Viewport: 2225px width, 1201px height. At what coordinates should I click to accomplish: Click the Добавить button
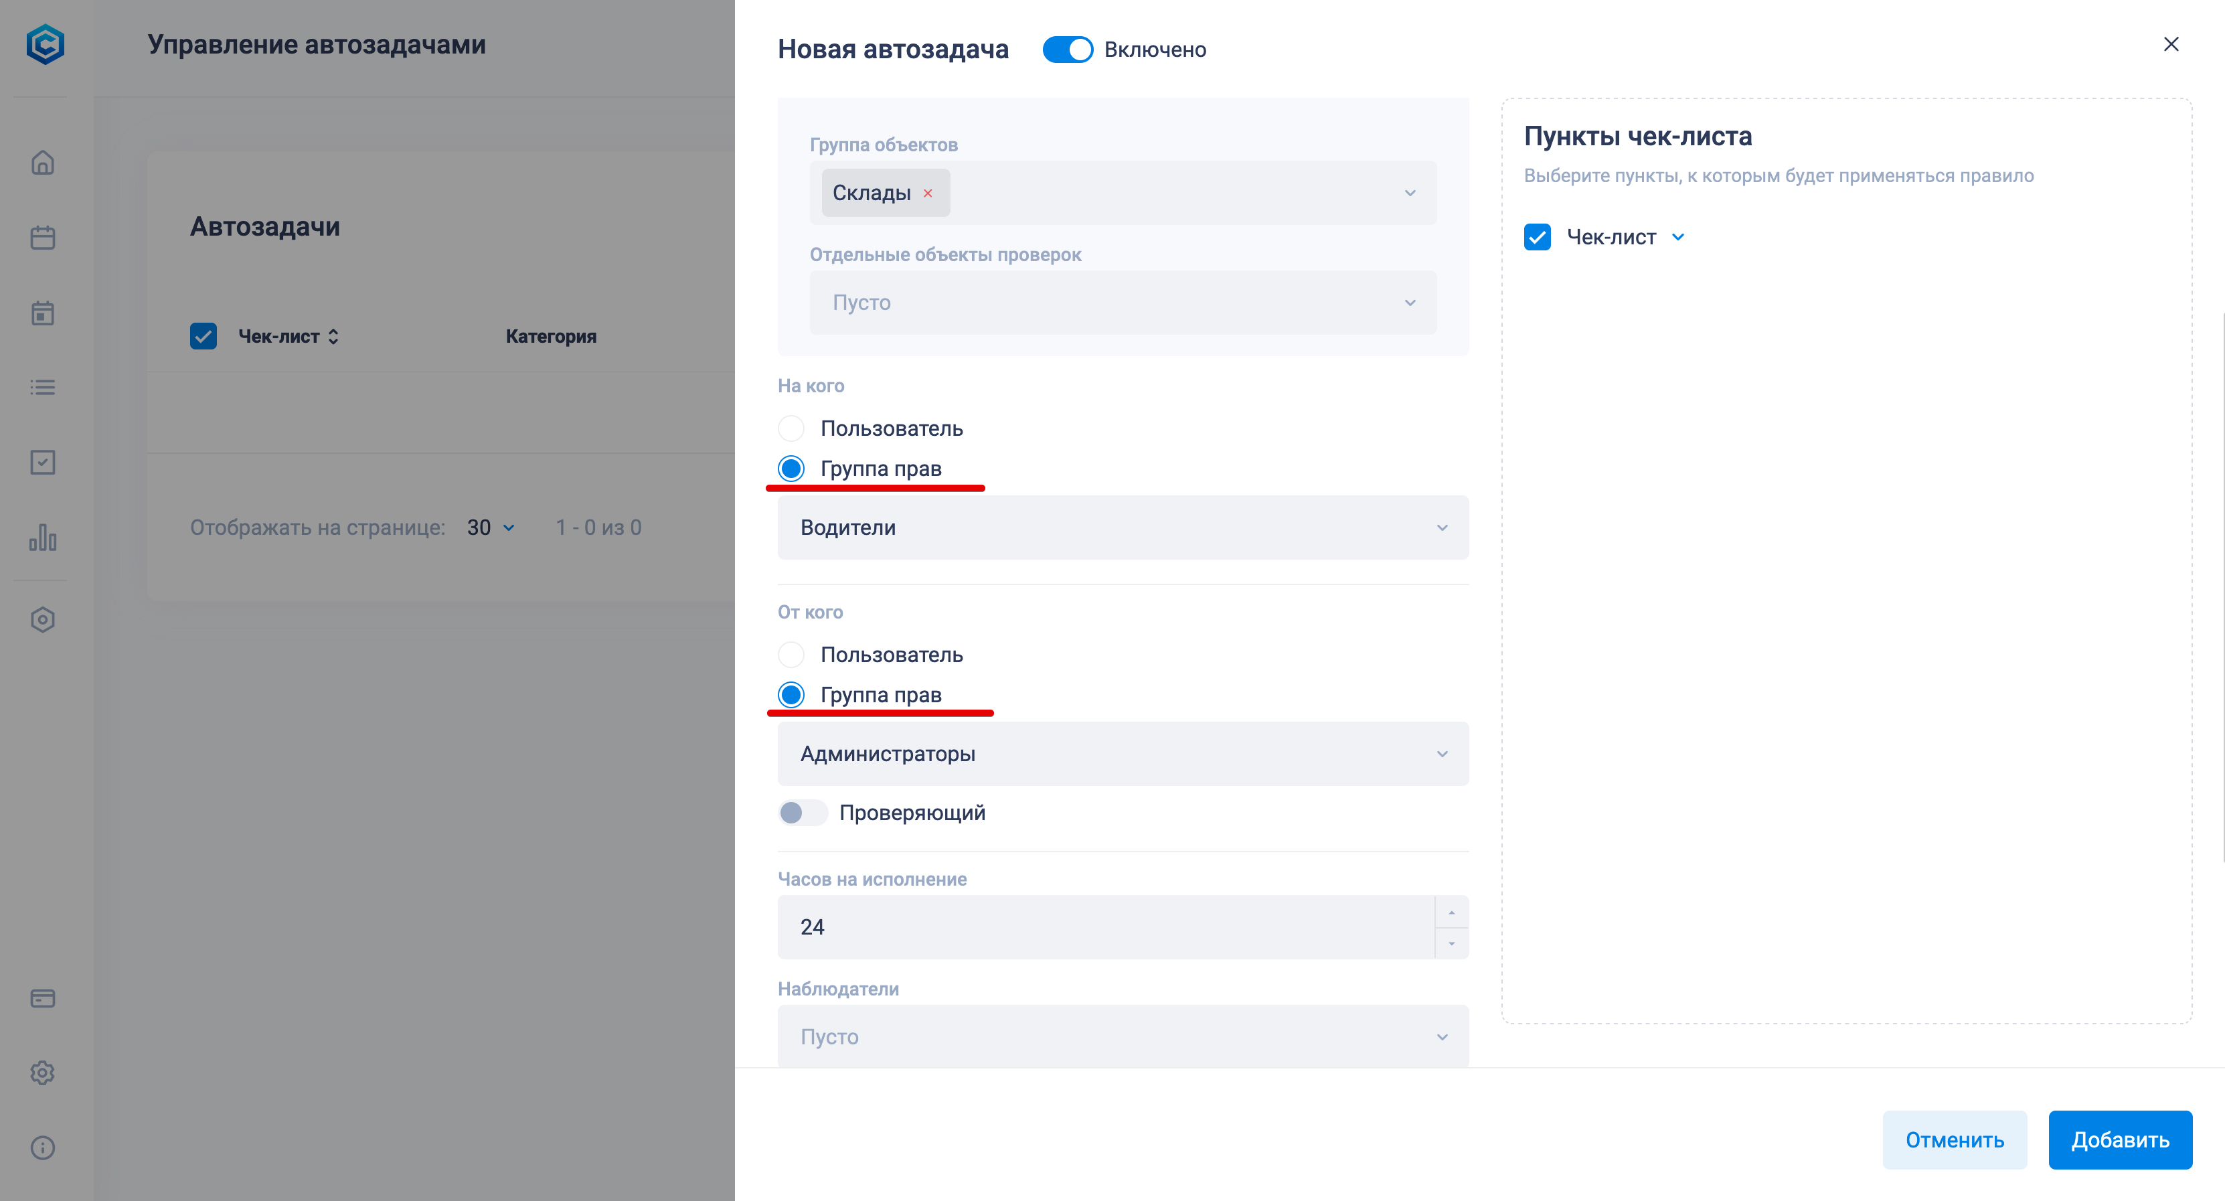coord(2121,1139)
